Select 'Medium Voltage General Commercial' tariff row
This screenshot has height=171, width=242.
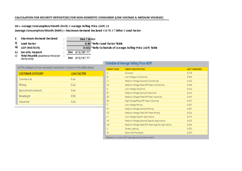click(157, 81)
